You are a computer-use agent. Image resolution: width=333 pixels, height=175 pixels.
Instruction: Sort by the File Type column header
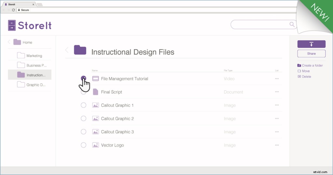(228, 70)
